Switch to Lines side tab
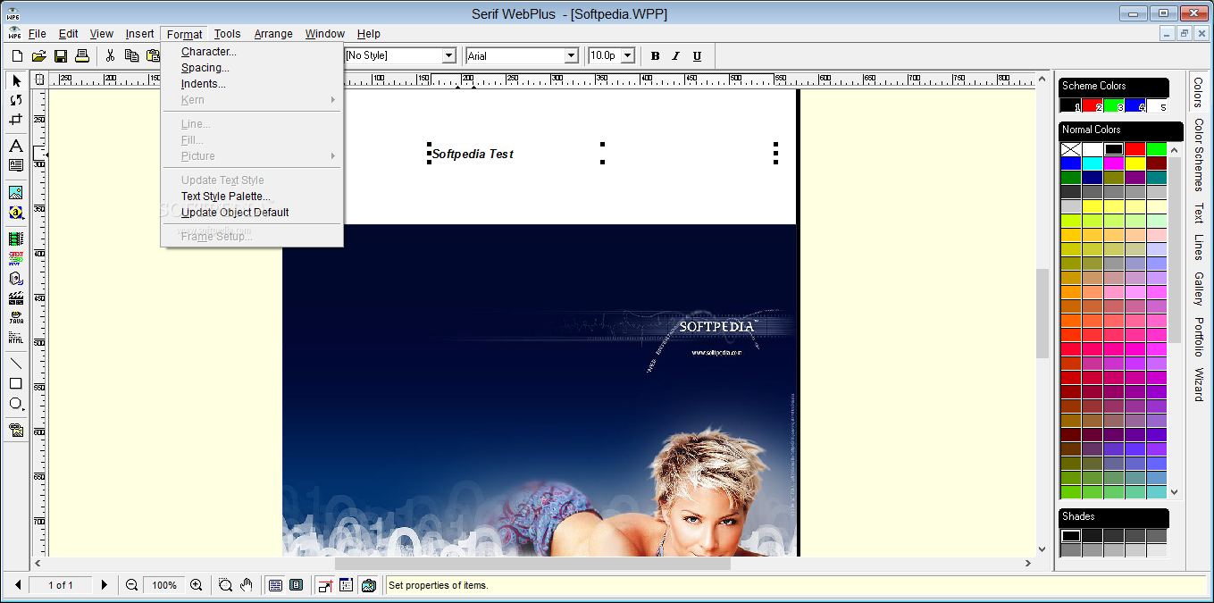Image resolution: width=1214 pixels, height=603 pixels. (1199, 247)
